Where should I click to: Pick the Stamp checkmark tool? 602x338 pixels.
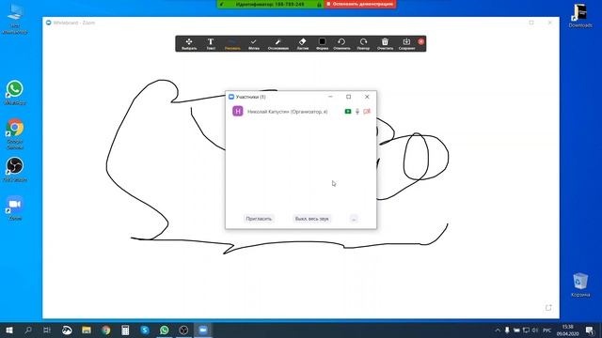pos(253,44)
